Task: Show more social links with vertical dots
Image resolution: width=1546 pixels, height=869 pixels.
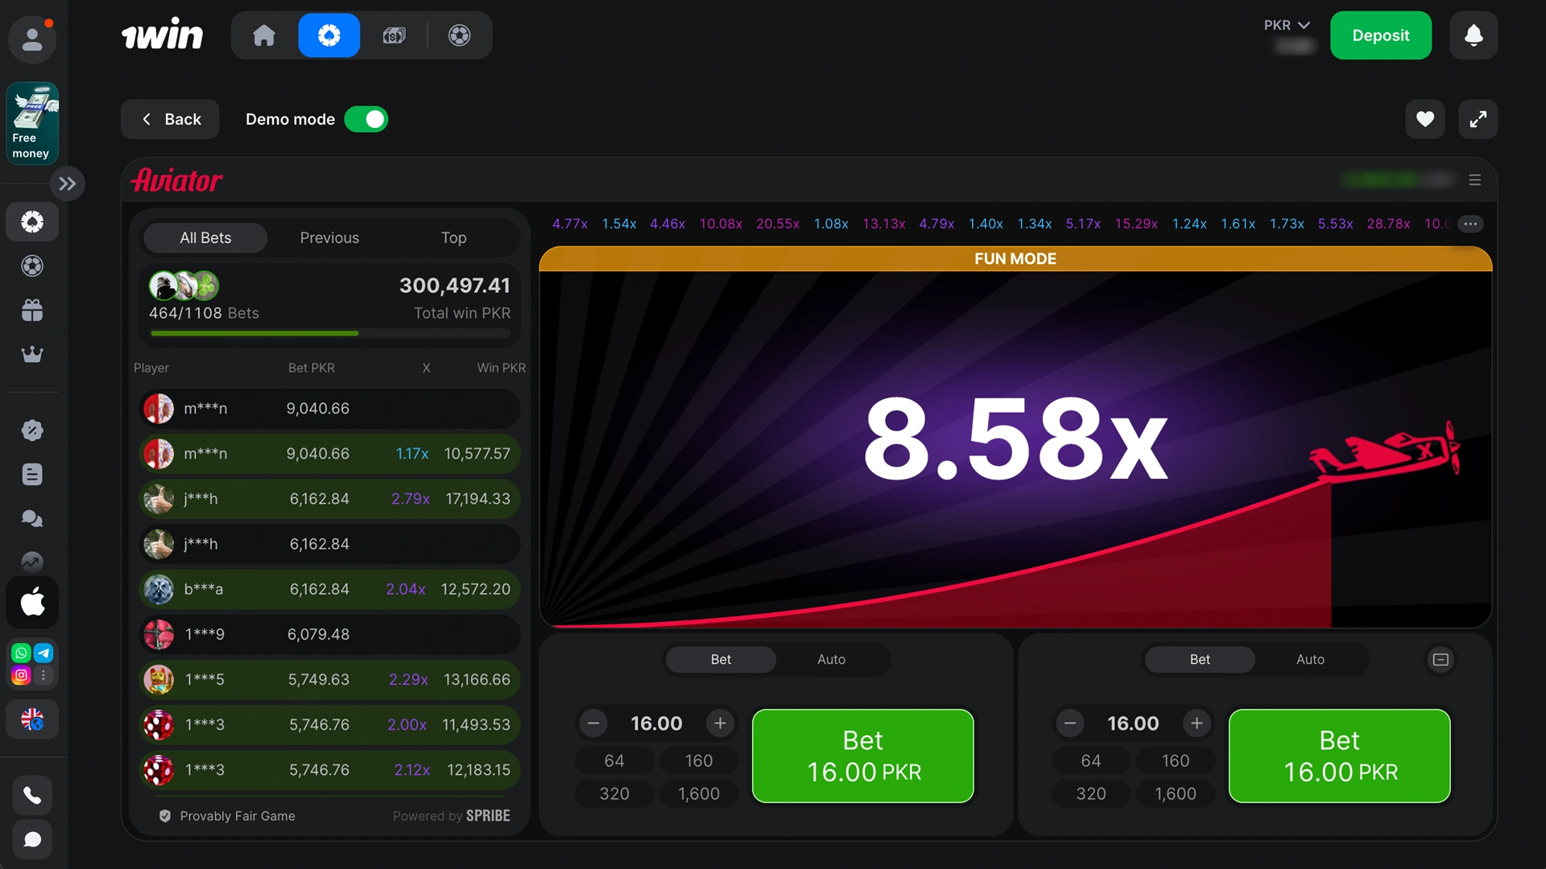Action: click(x=43, y=676)
